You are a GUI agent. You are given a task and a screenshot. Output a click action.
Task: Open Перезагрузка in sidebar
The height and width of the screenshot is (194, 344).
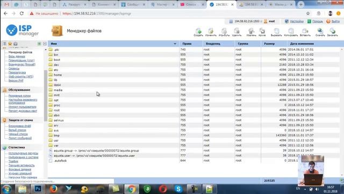tap(17, 72)
